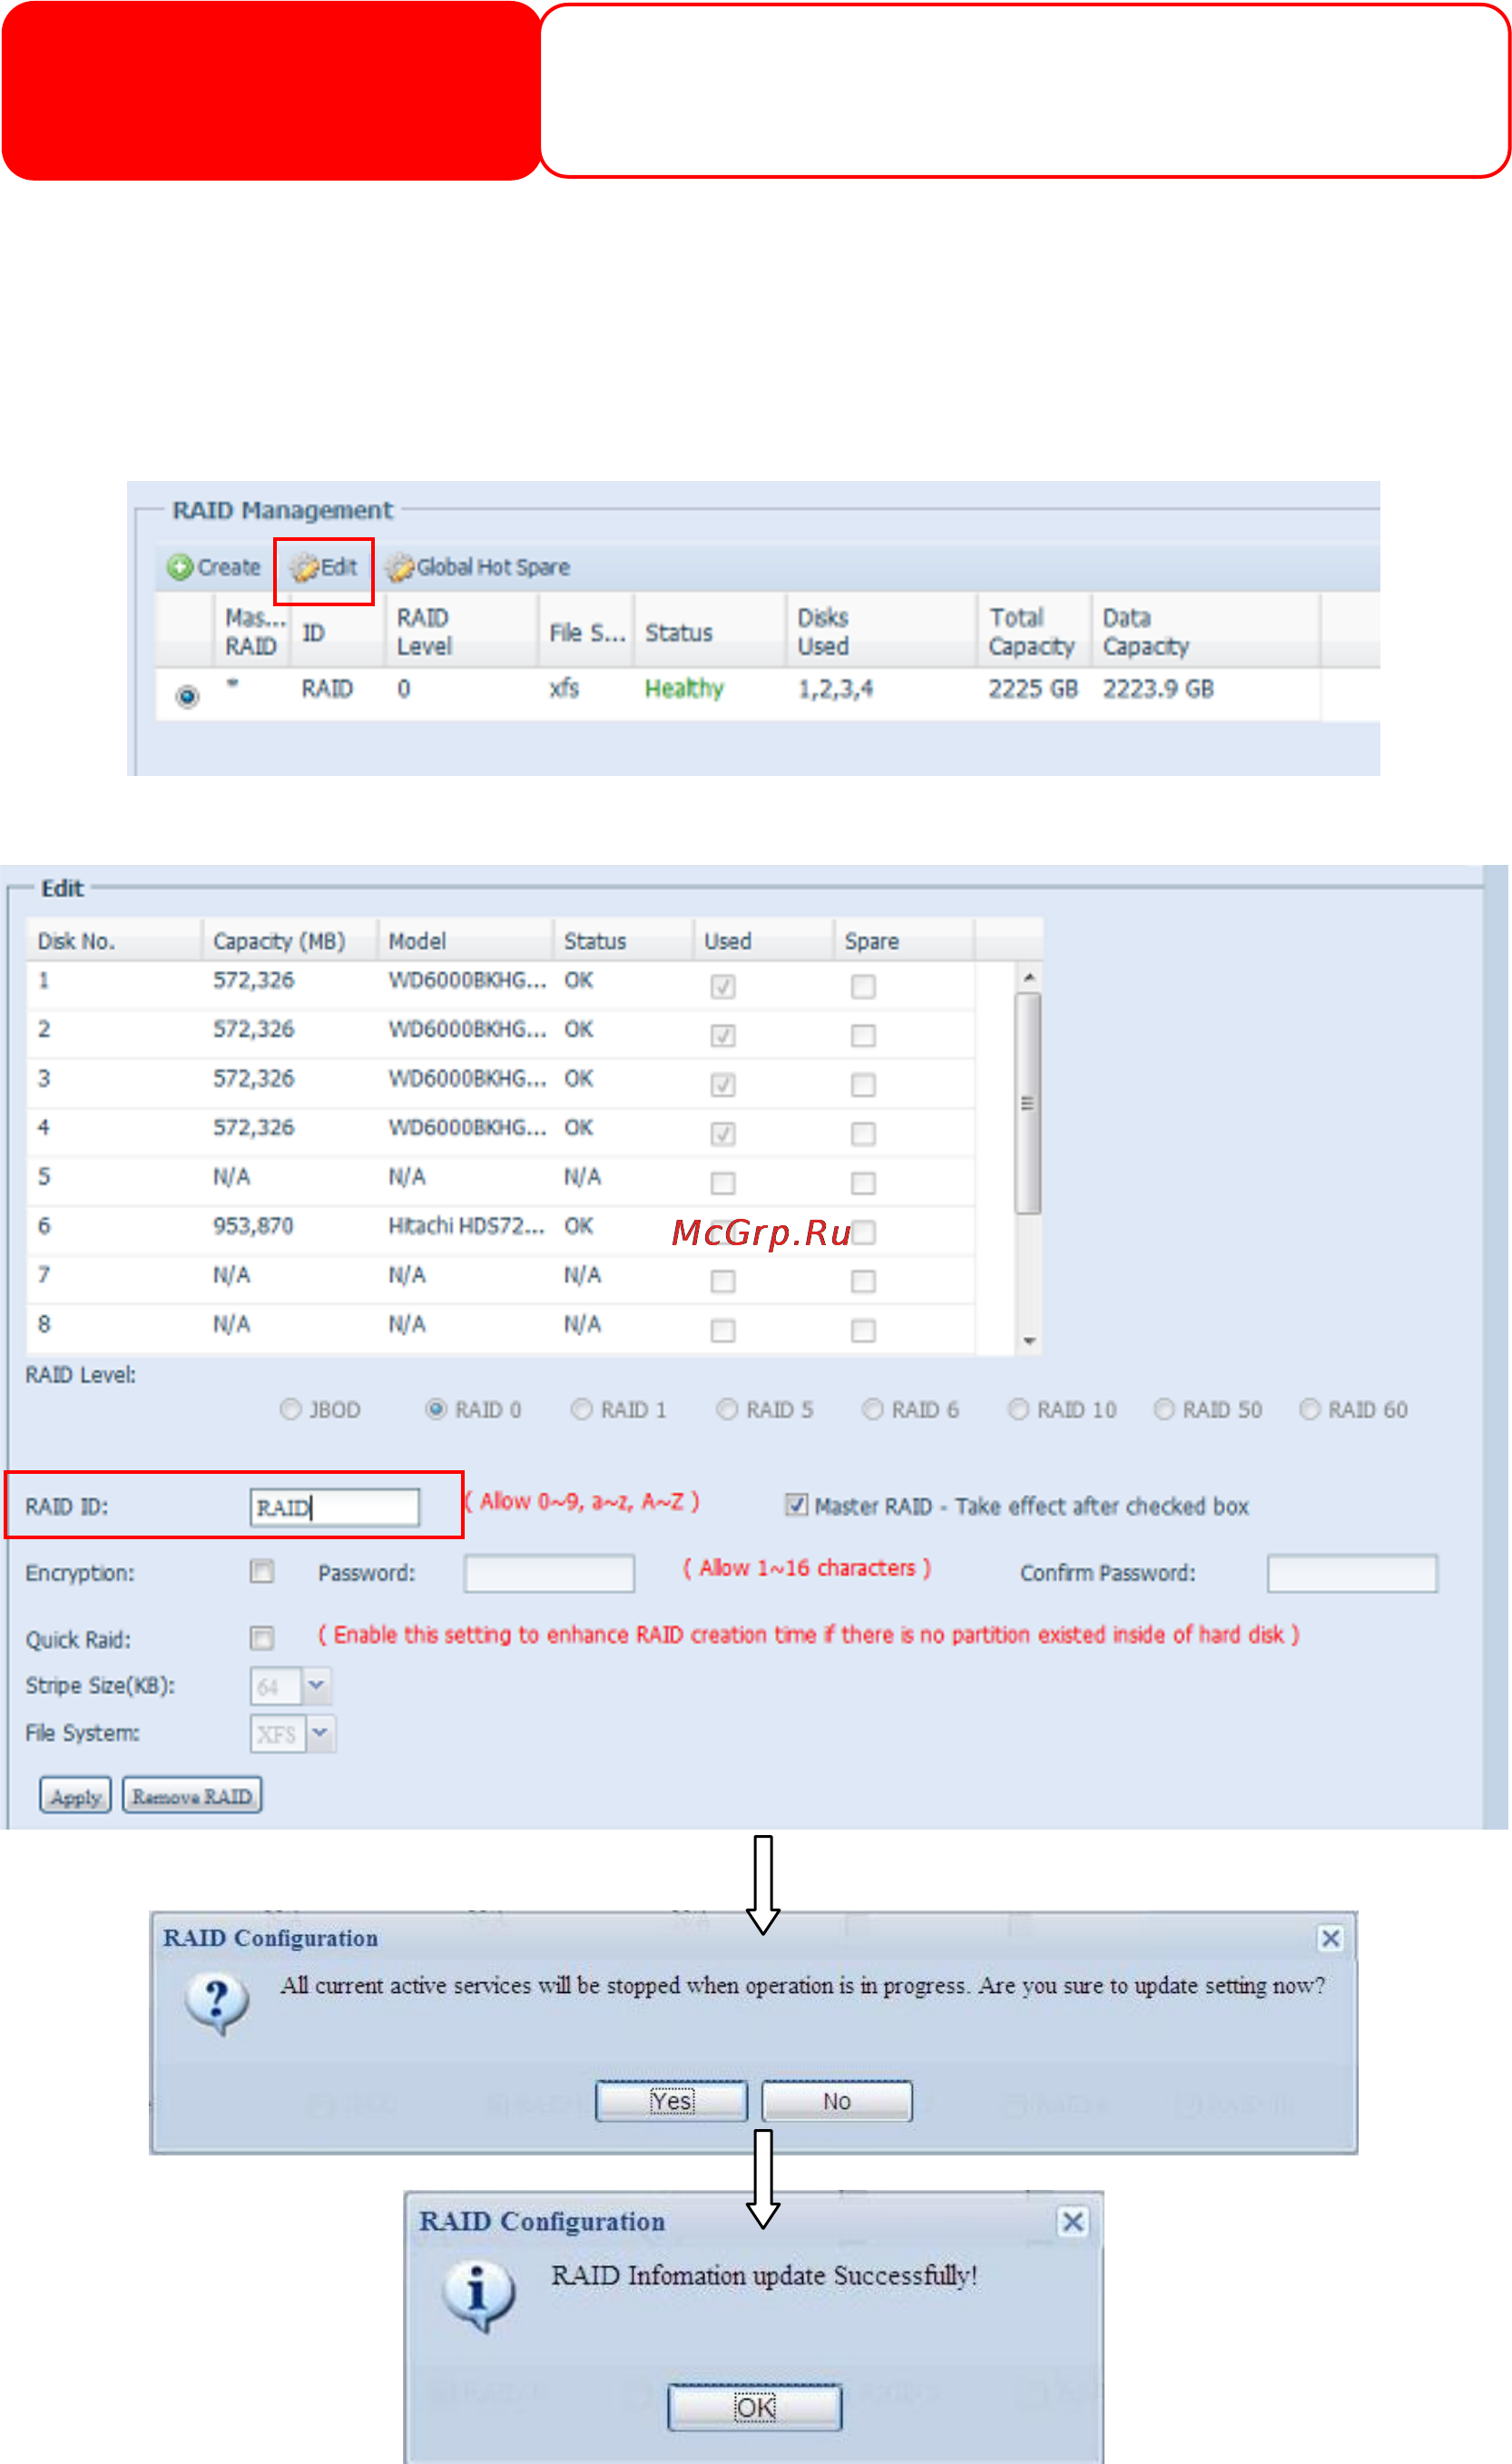This screenshot has height=2464, width=1512.
Task: Select the RAID 10 level
Action: pyautogui.click(x=1018, y=1409)
